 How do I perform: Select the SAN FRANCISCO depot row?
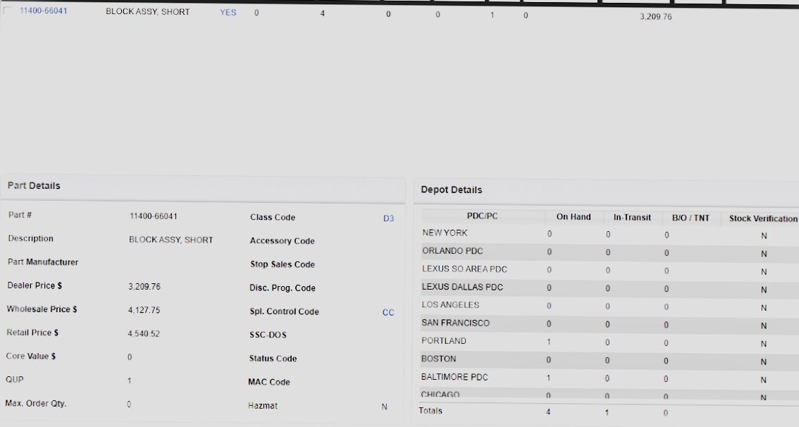click(x=609, y=323)
